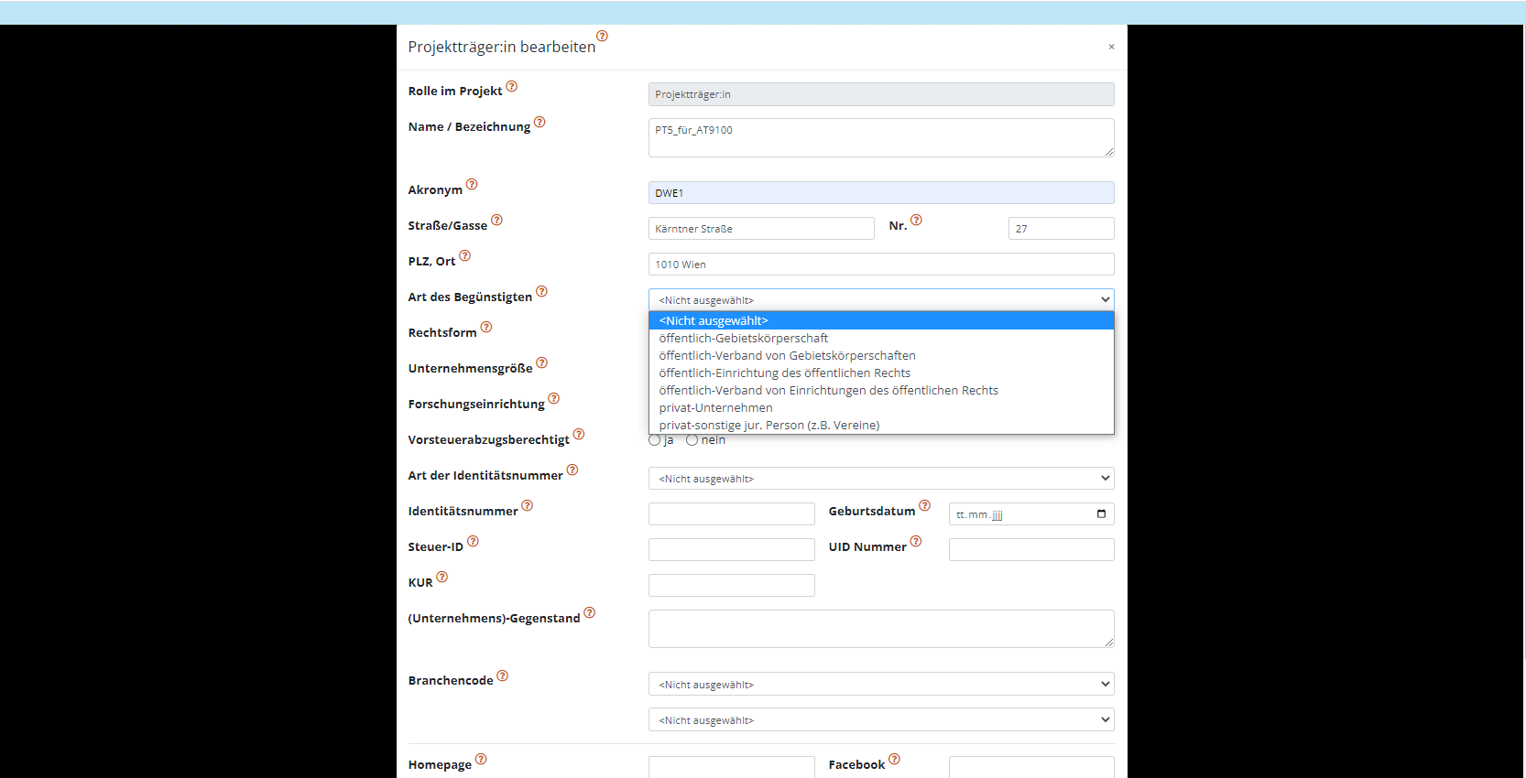Click into the Steuer-ID input field
1526x778 pixels.
click(x=731, y=550)
